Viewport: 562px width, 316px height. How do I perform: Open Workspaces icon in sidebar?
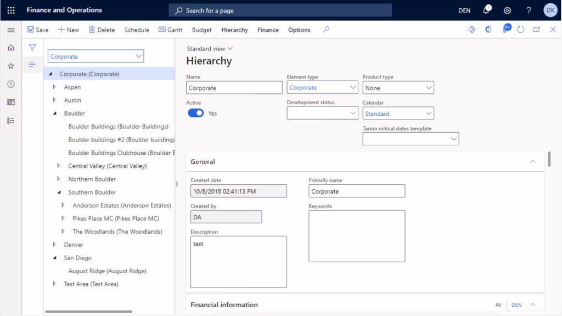[x=11, y=103]
